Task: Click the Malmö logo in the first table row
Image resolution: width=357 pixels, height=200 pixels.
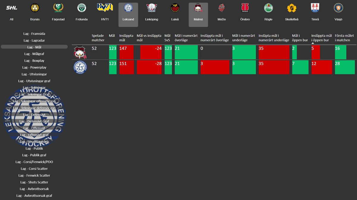Action: tap(80, 52)
